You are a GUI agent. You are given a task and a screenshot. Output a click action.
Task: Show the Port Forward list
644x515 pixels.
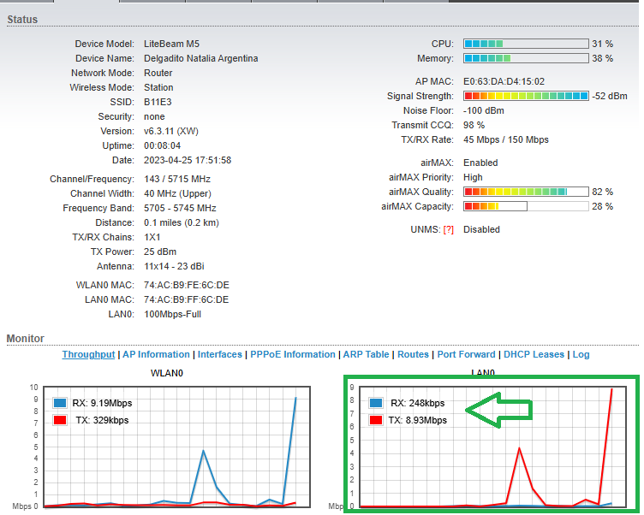(x=466, y=354)
